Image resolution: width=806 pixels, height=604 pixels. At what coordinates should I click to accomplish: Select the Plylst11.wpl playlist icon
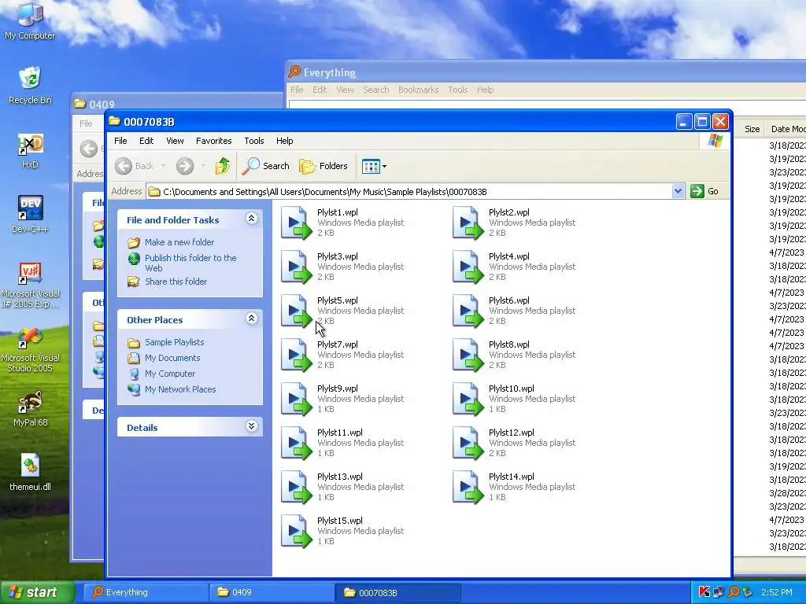pos(296,443)
